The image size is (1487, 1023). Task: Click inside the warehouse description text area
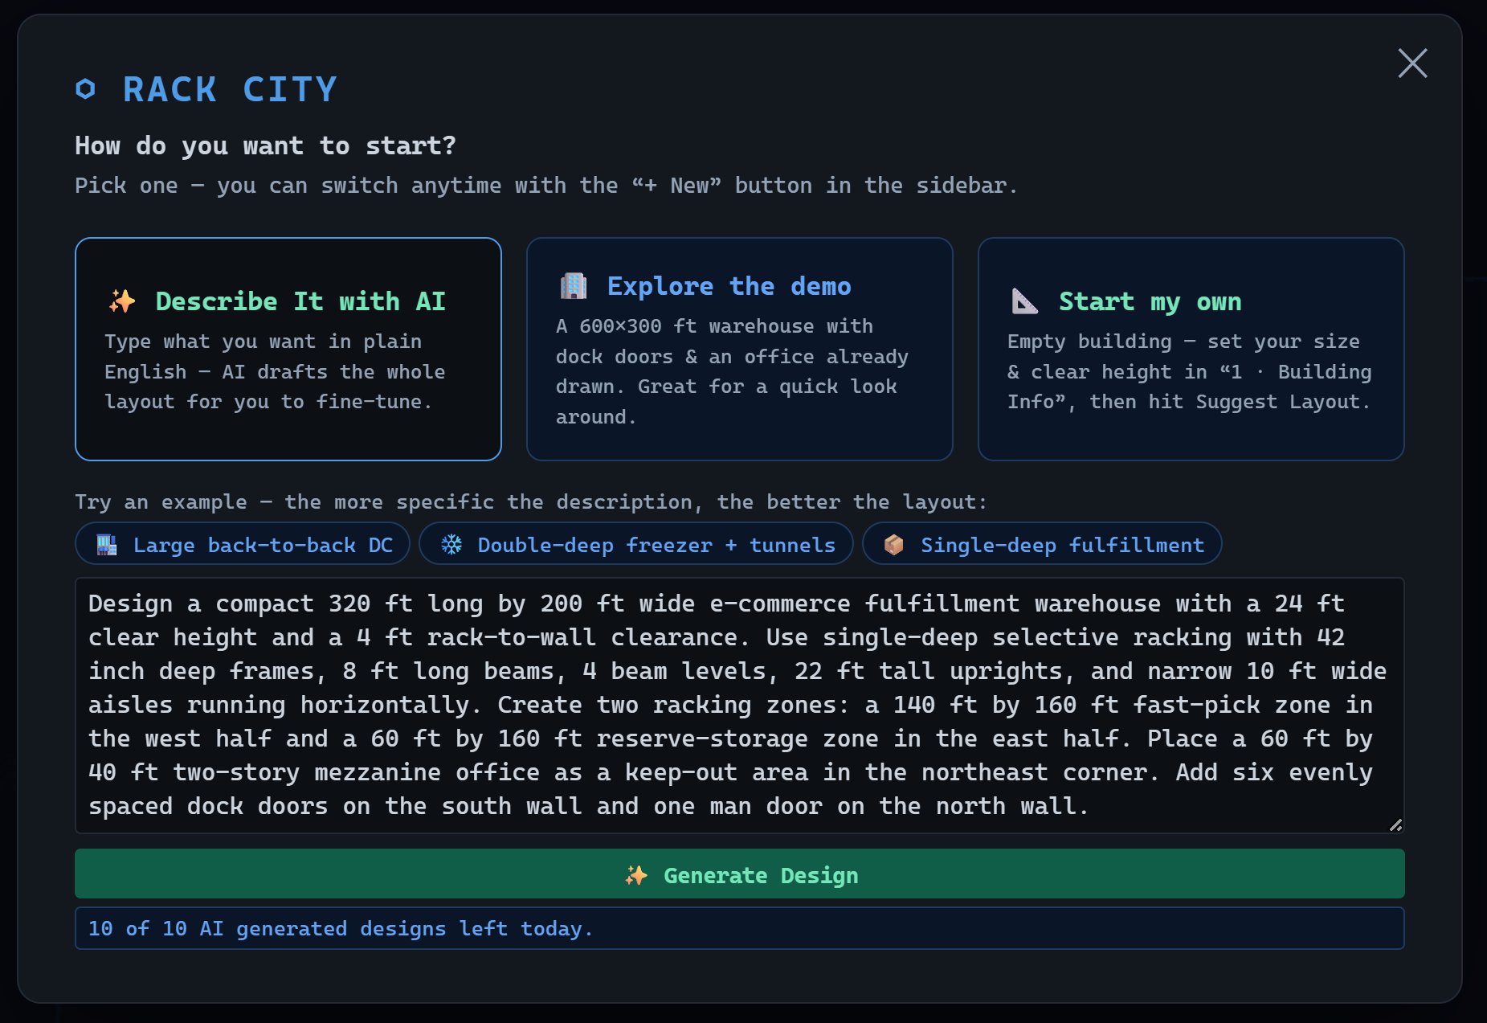click(x=740, y=706)
